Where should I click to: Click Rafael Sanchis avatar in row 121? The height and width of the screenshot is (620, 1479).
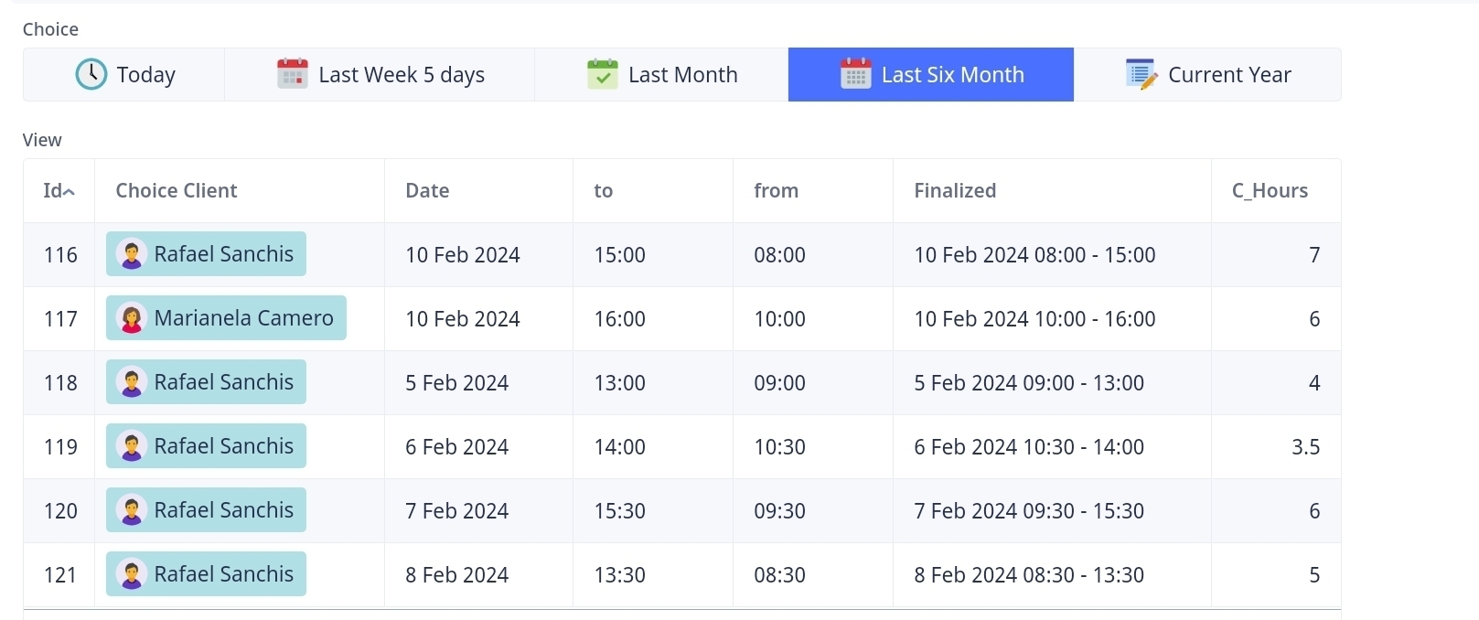(132, 574)
